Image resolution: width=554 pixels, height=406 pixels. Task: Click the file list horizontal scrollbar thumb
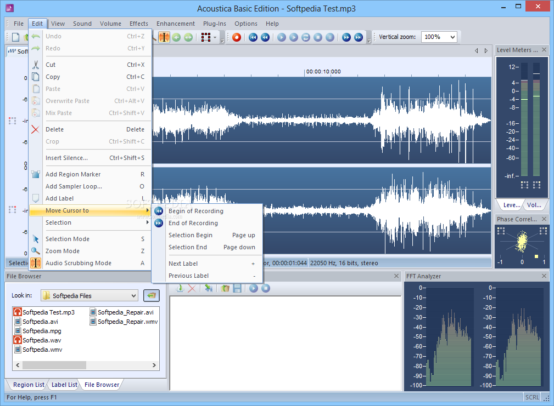(x=54, y=365)
